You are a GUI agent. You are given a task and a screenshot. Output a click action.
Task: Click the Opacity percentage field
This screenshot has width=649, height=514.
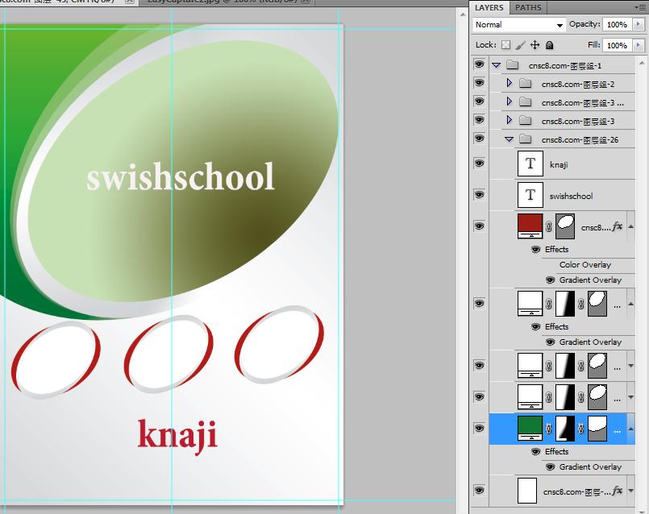click(617, 25)
